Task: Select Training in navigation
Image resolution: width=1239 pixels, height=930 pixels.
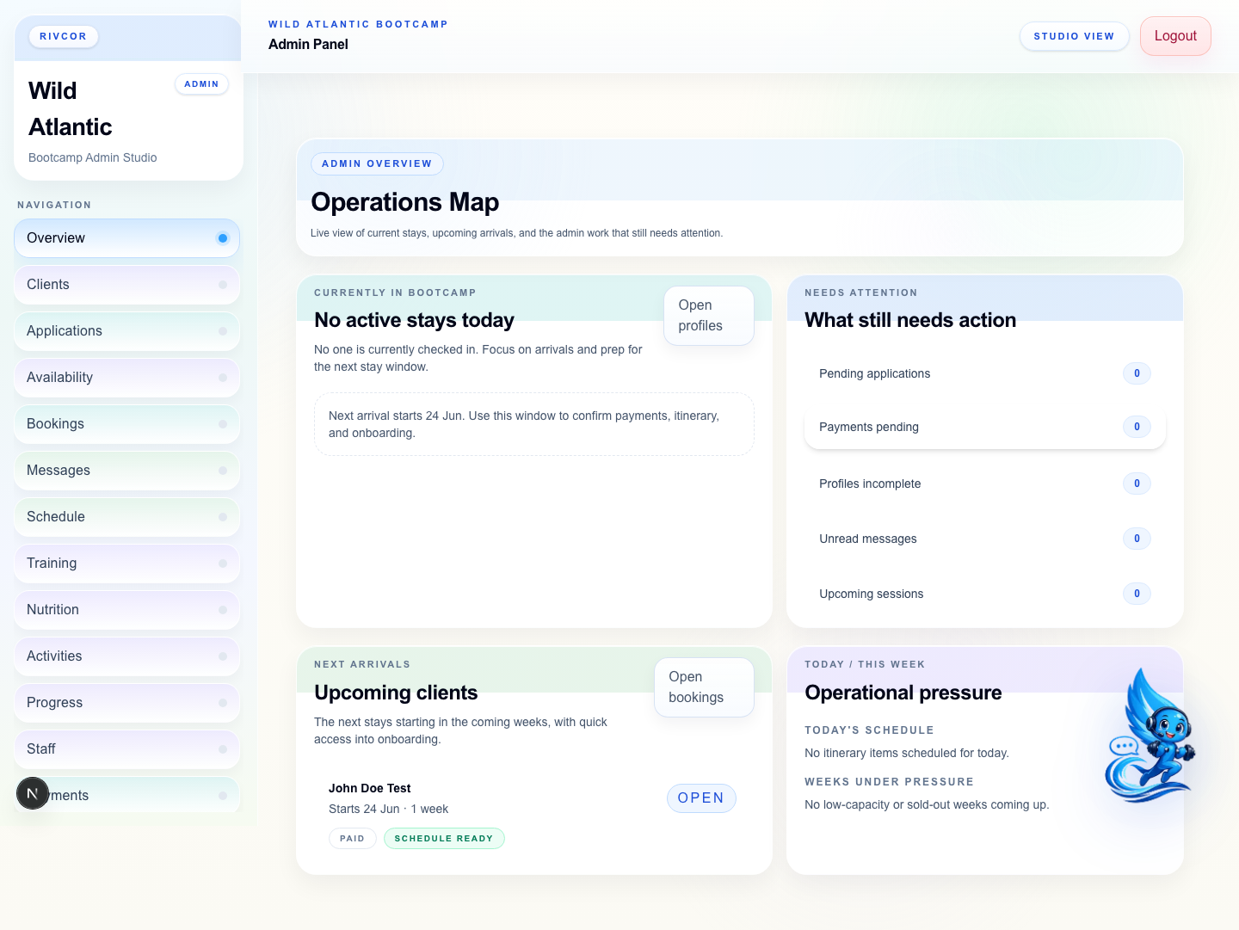Action: pyautogui.click(x=126, y=564)
